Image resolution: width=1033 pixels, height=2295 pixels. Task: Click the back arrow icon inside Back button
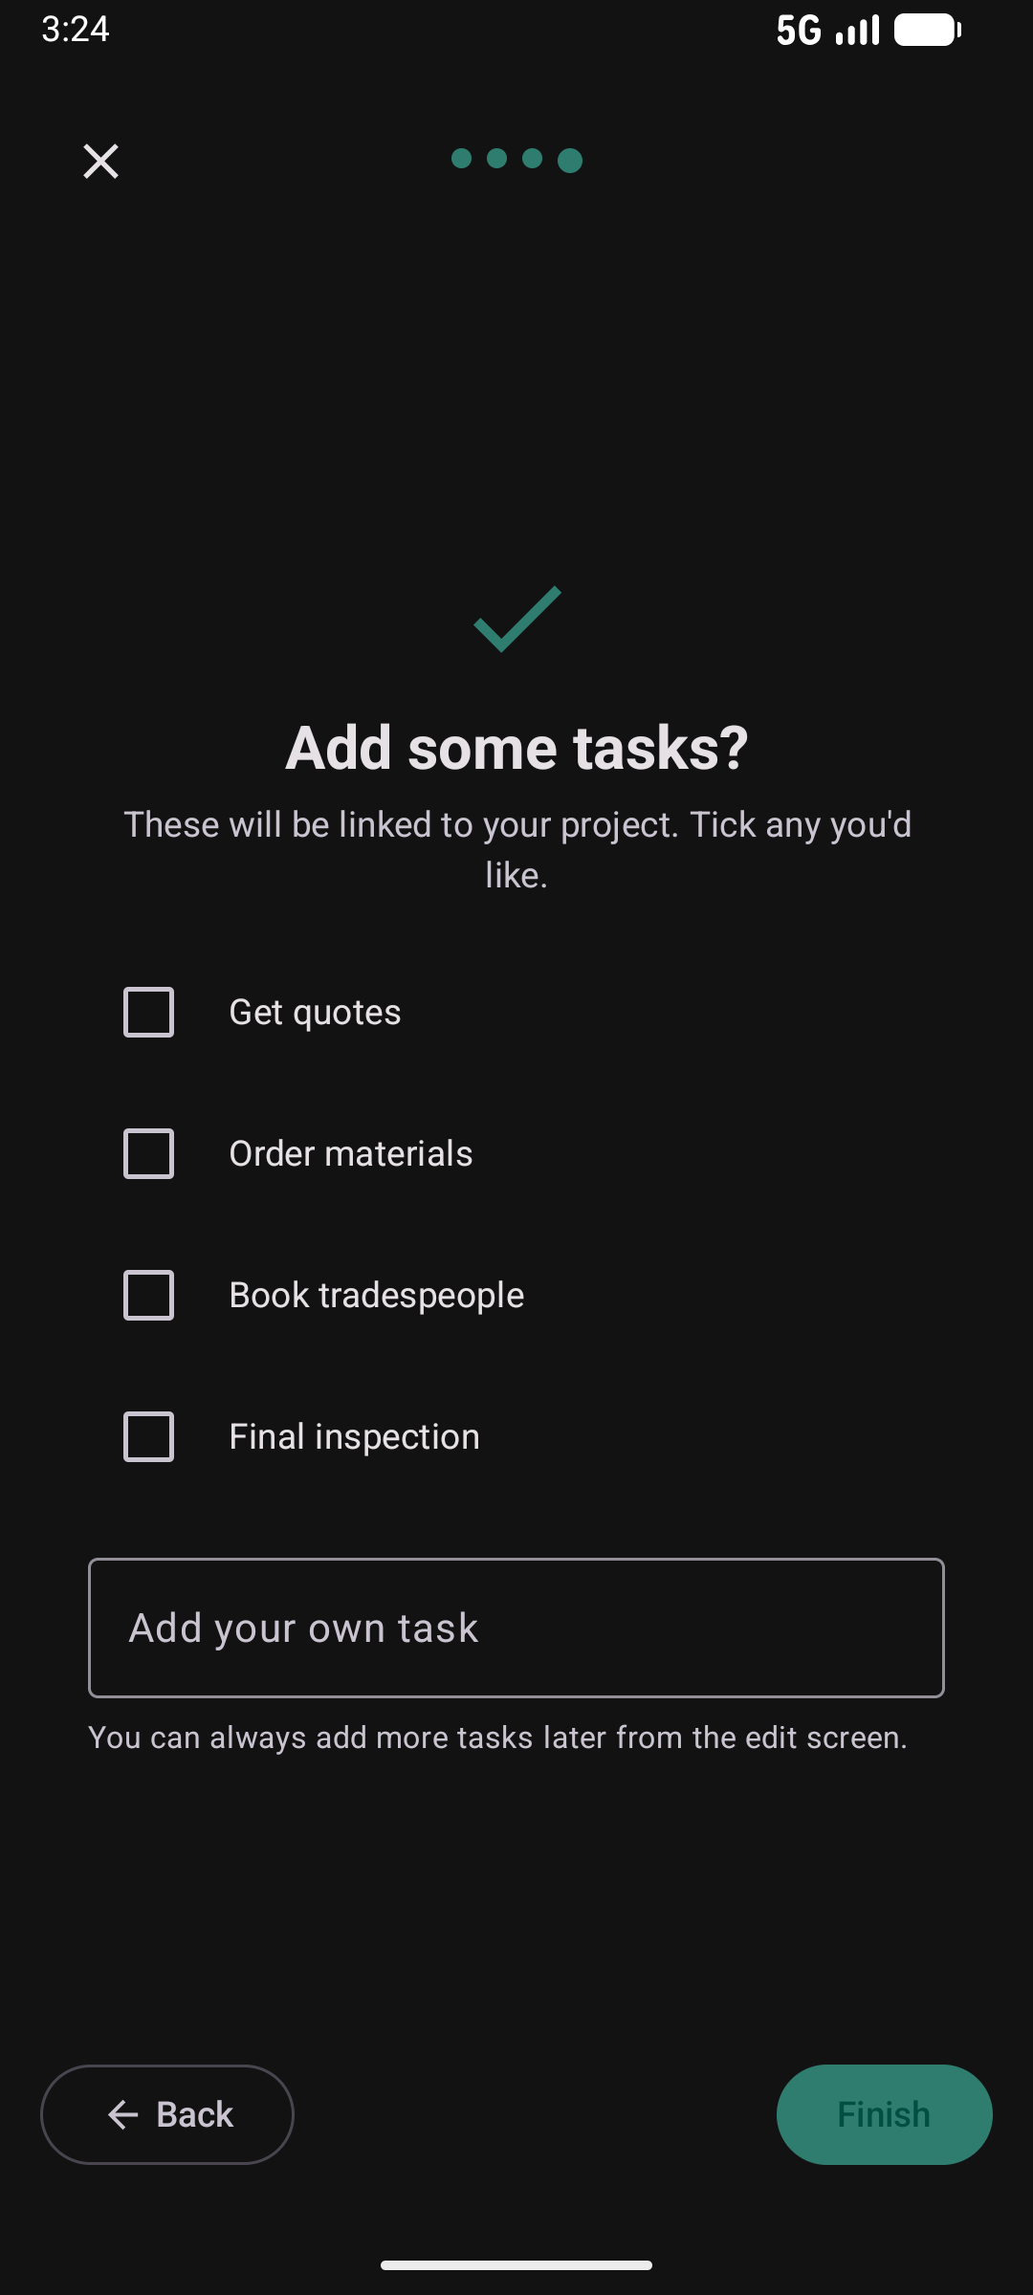(x=121, y=2114)
